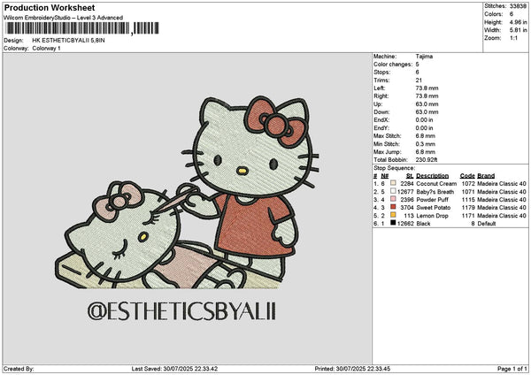Click the Last Saved timestamp
Image resolution: width=531 pixels, height=375 pixels.
174,369
